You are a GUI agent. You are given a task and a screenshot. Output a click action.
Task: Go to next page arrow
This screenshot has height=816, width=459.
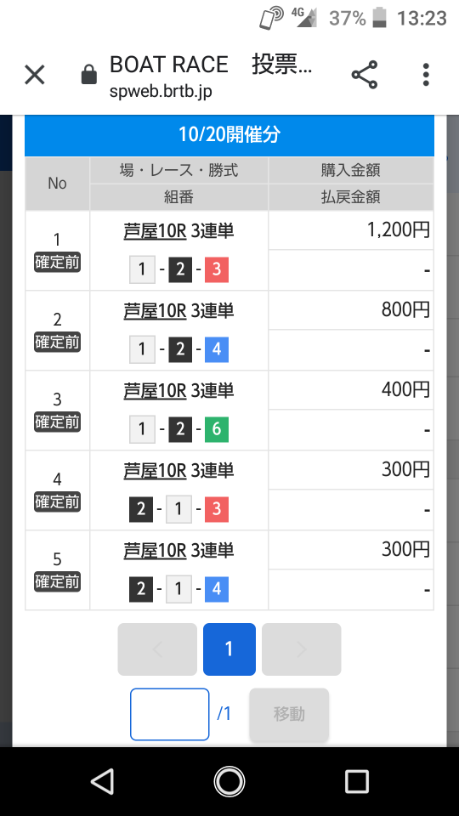pos(301,649)
